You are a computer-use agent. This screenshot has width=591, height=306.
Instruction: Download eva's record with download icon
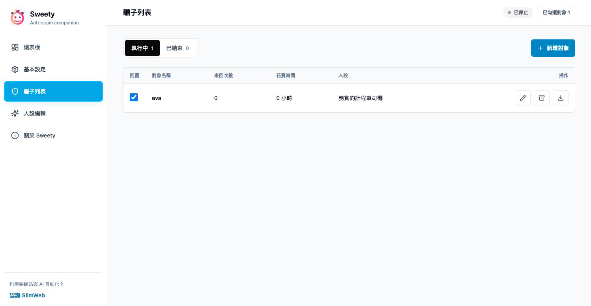(x=561, y=98)
